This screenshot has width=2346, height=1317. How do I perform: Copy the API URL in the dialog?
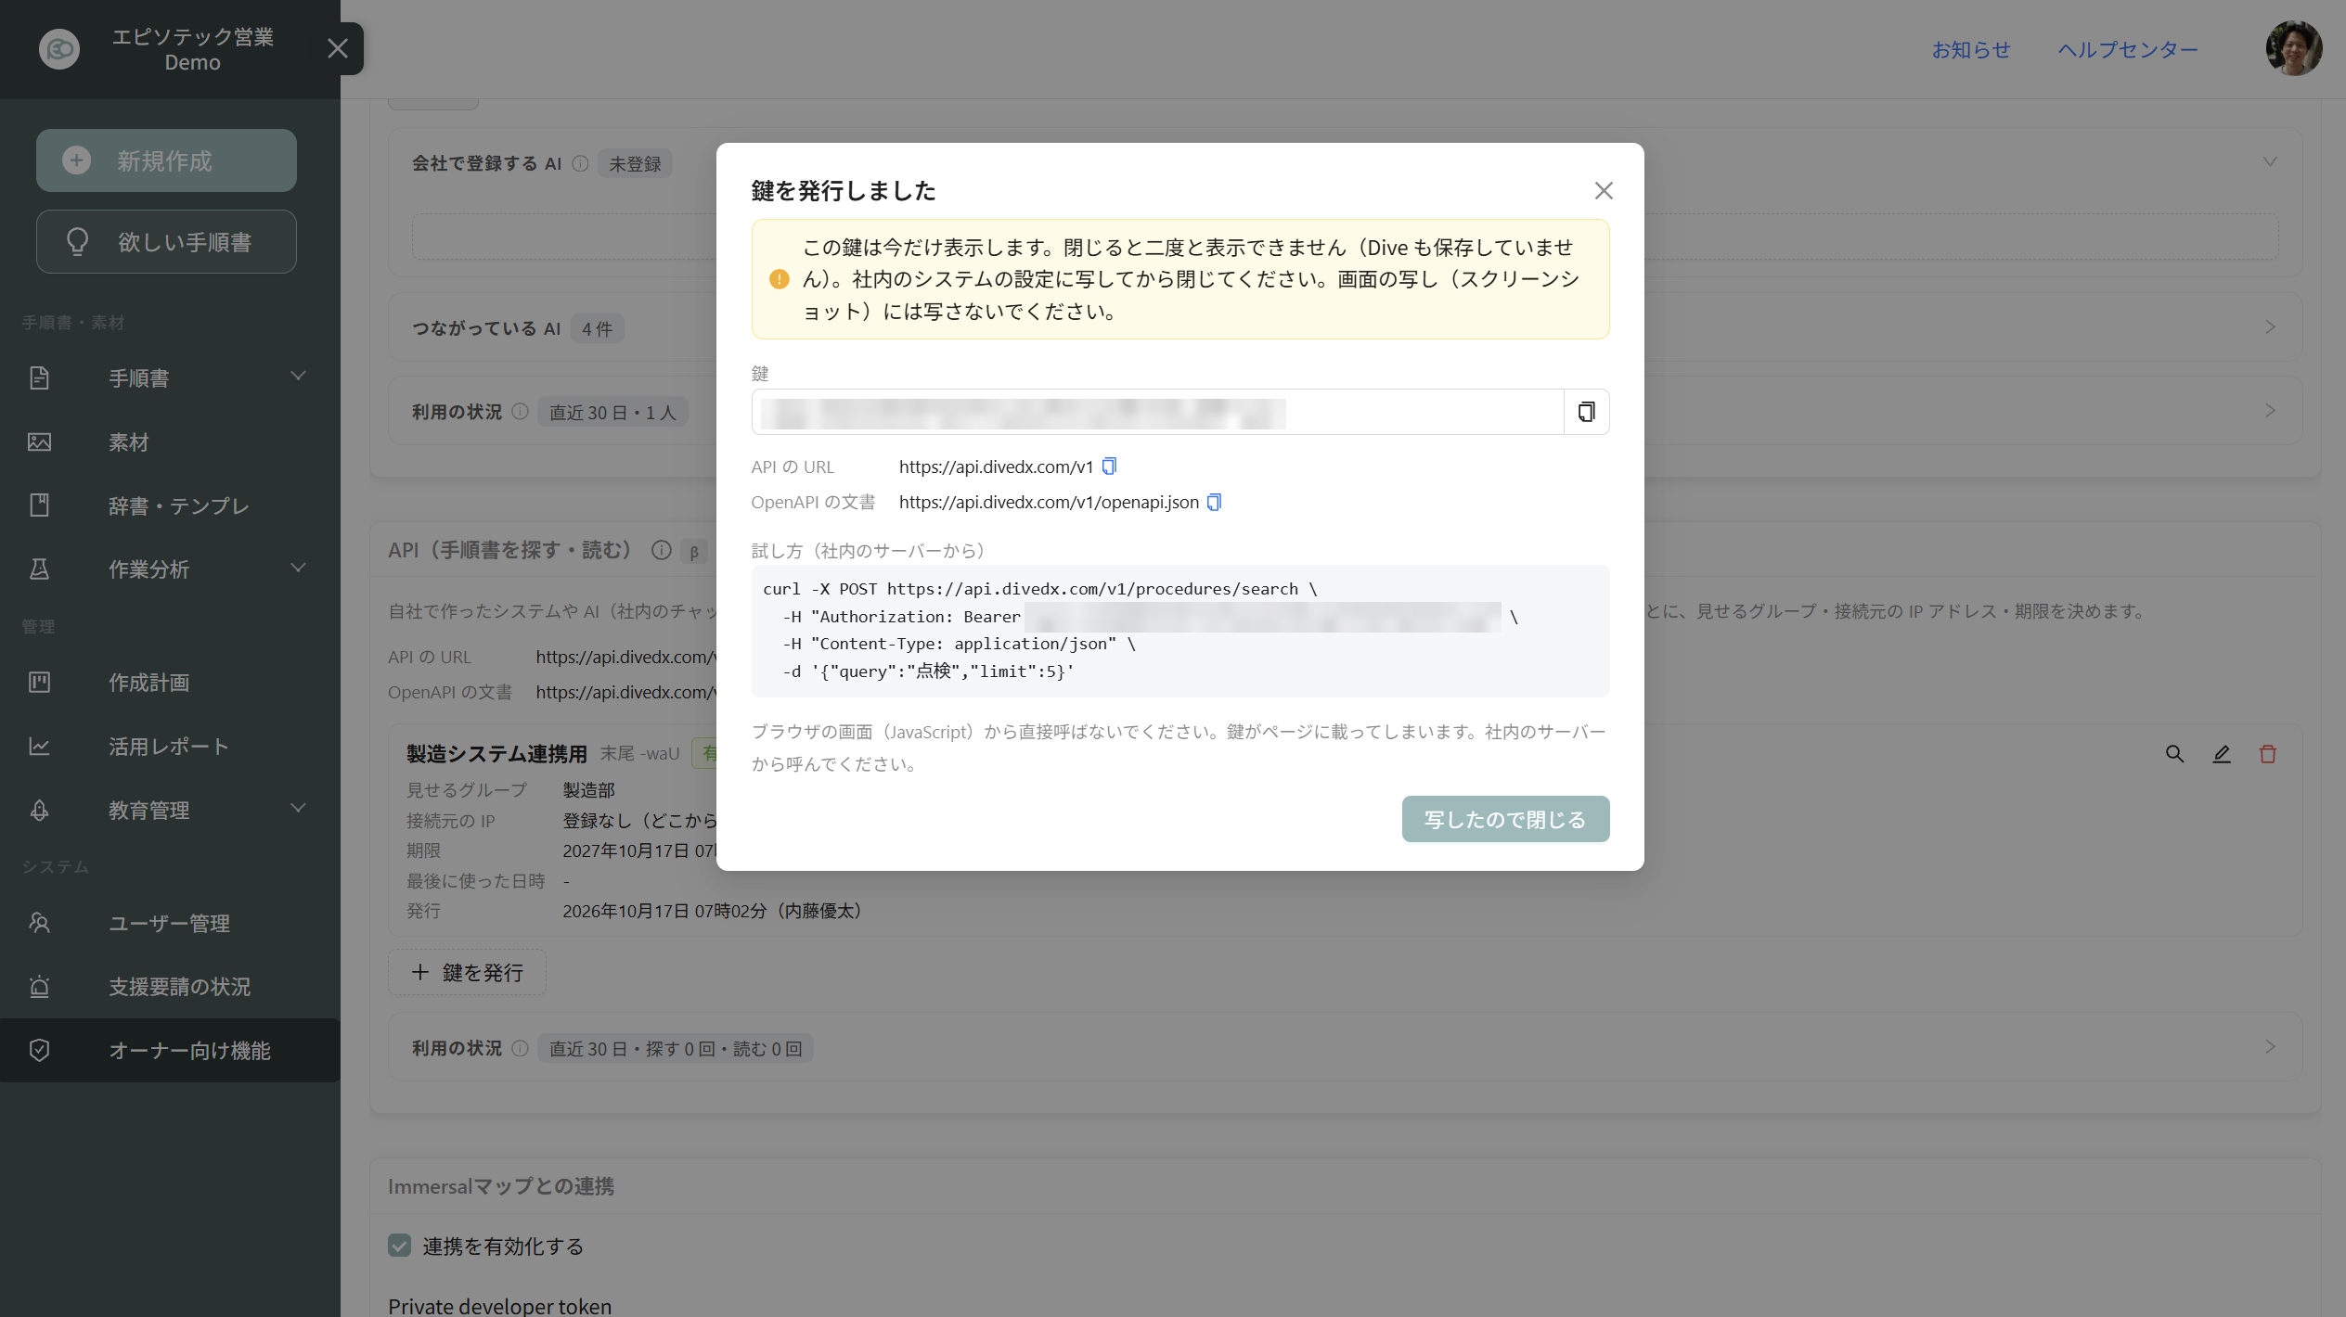point(1109,467)
